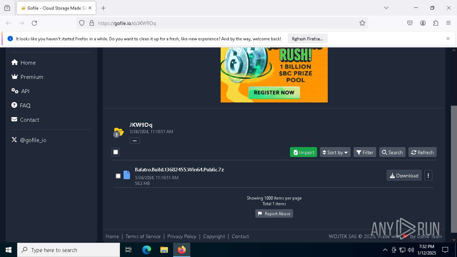Screen dimensions: 457x257
Task: Open the taskbar clock showing 7:32 PM
Action: click(x=427, y=250)
